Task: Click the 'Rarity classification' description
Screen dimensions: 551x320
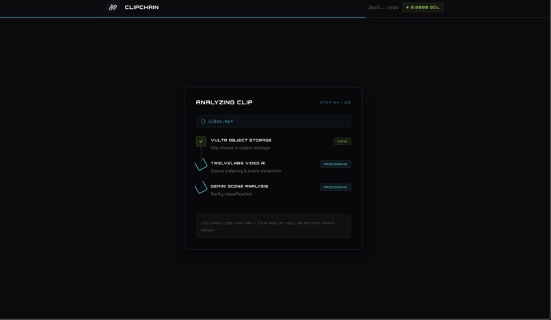Action: 232,194
